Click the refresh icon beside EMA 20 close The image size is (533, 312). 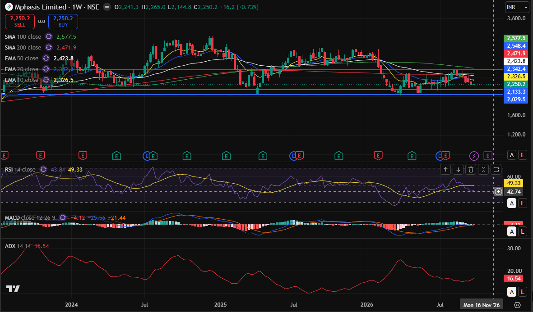pyautogui.click(x=46, y=69)
